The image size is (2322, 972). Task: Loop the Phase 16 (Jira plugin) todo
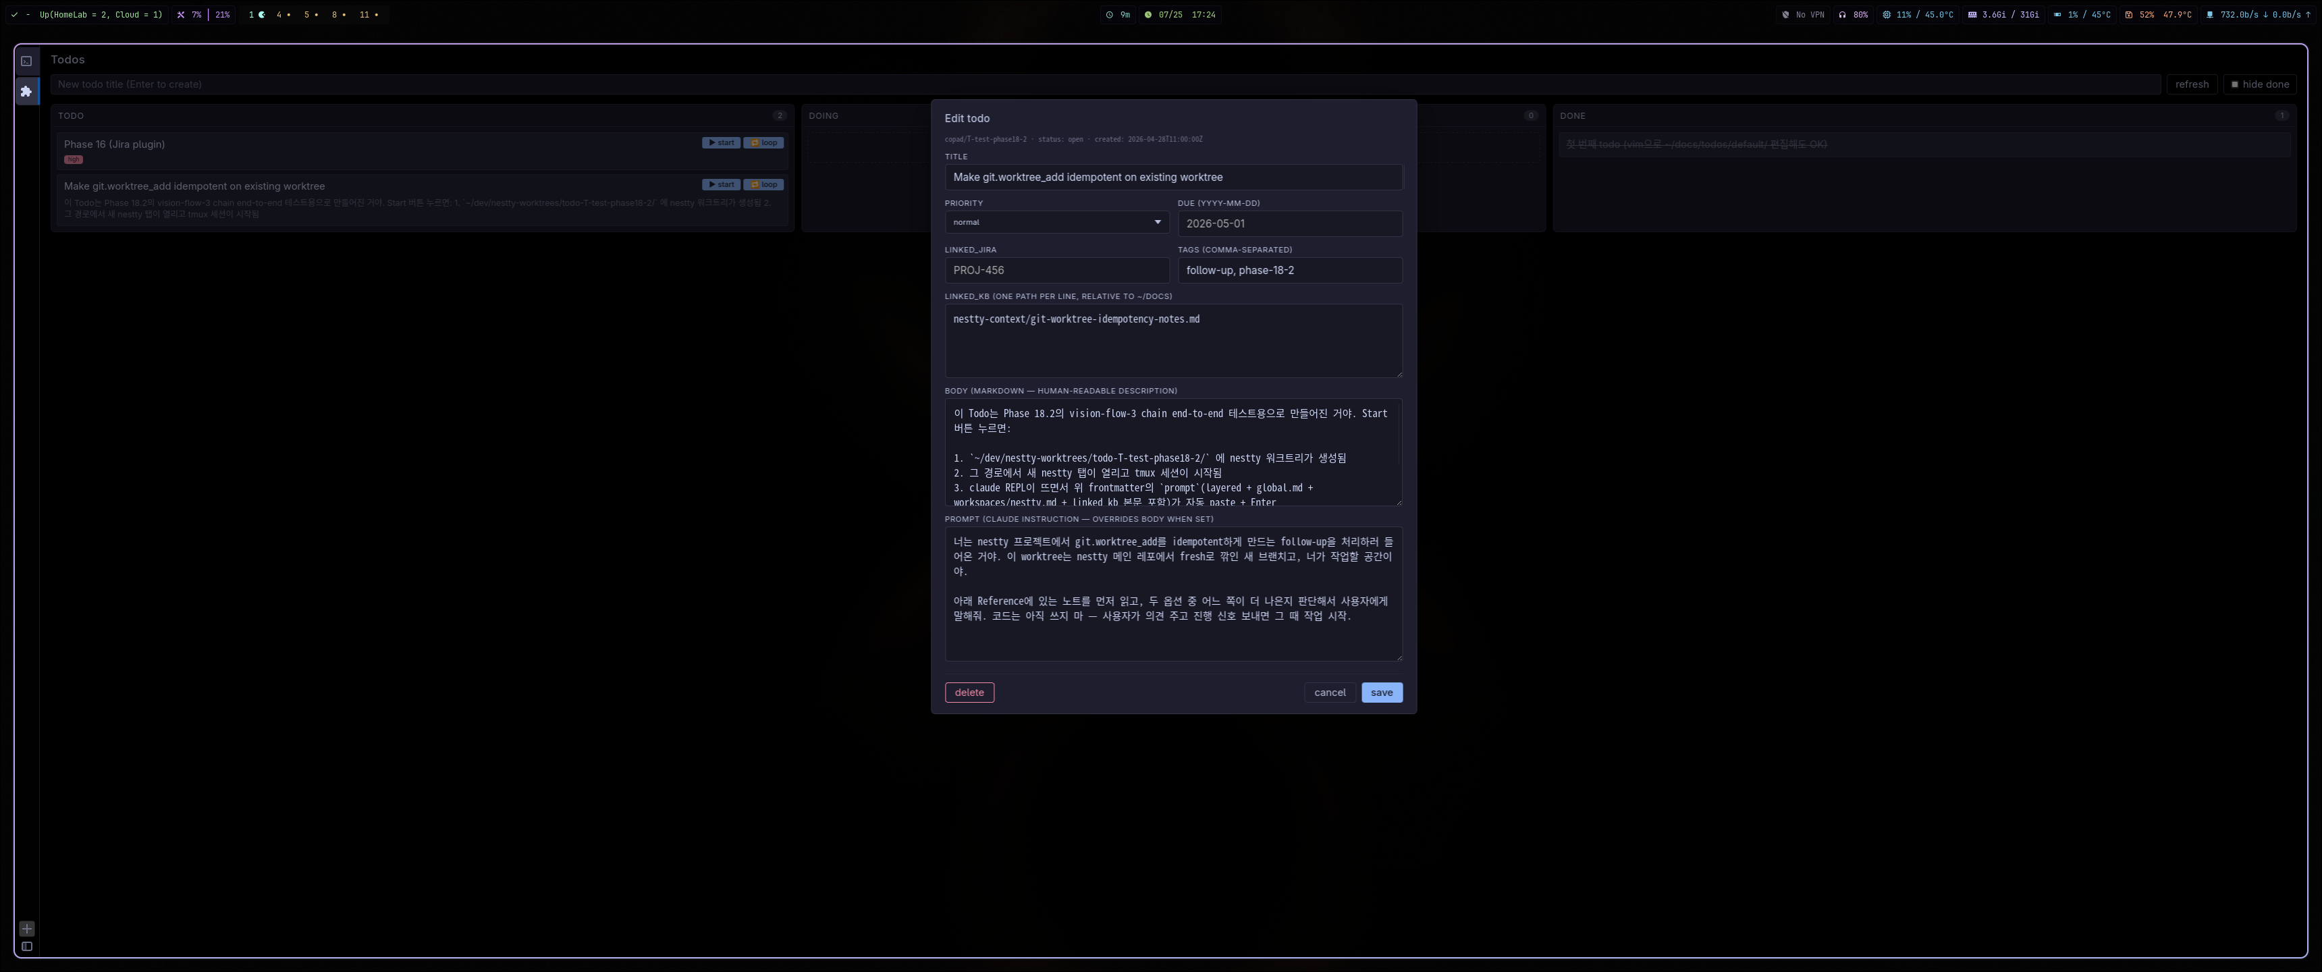763,142
